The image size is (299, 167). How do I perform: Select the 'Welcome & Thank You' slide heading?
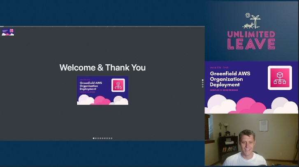tap(102, 68)
